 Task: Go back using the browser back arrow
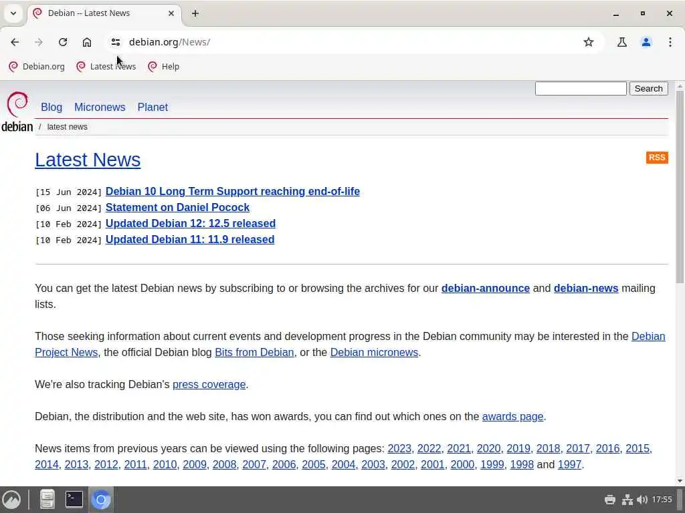pyautogui.click(x=15, y=42)
